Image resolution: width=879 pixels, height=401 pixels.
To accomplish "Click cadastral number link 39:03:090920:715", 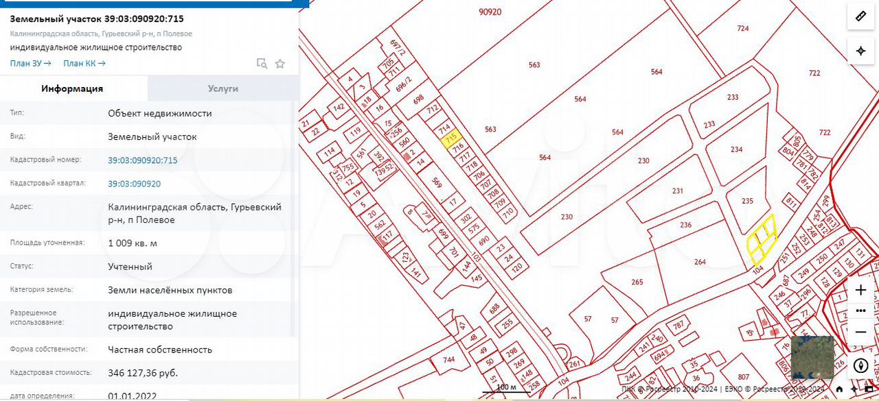I will [142, 160].
